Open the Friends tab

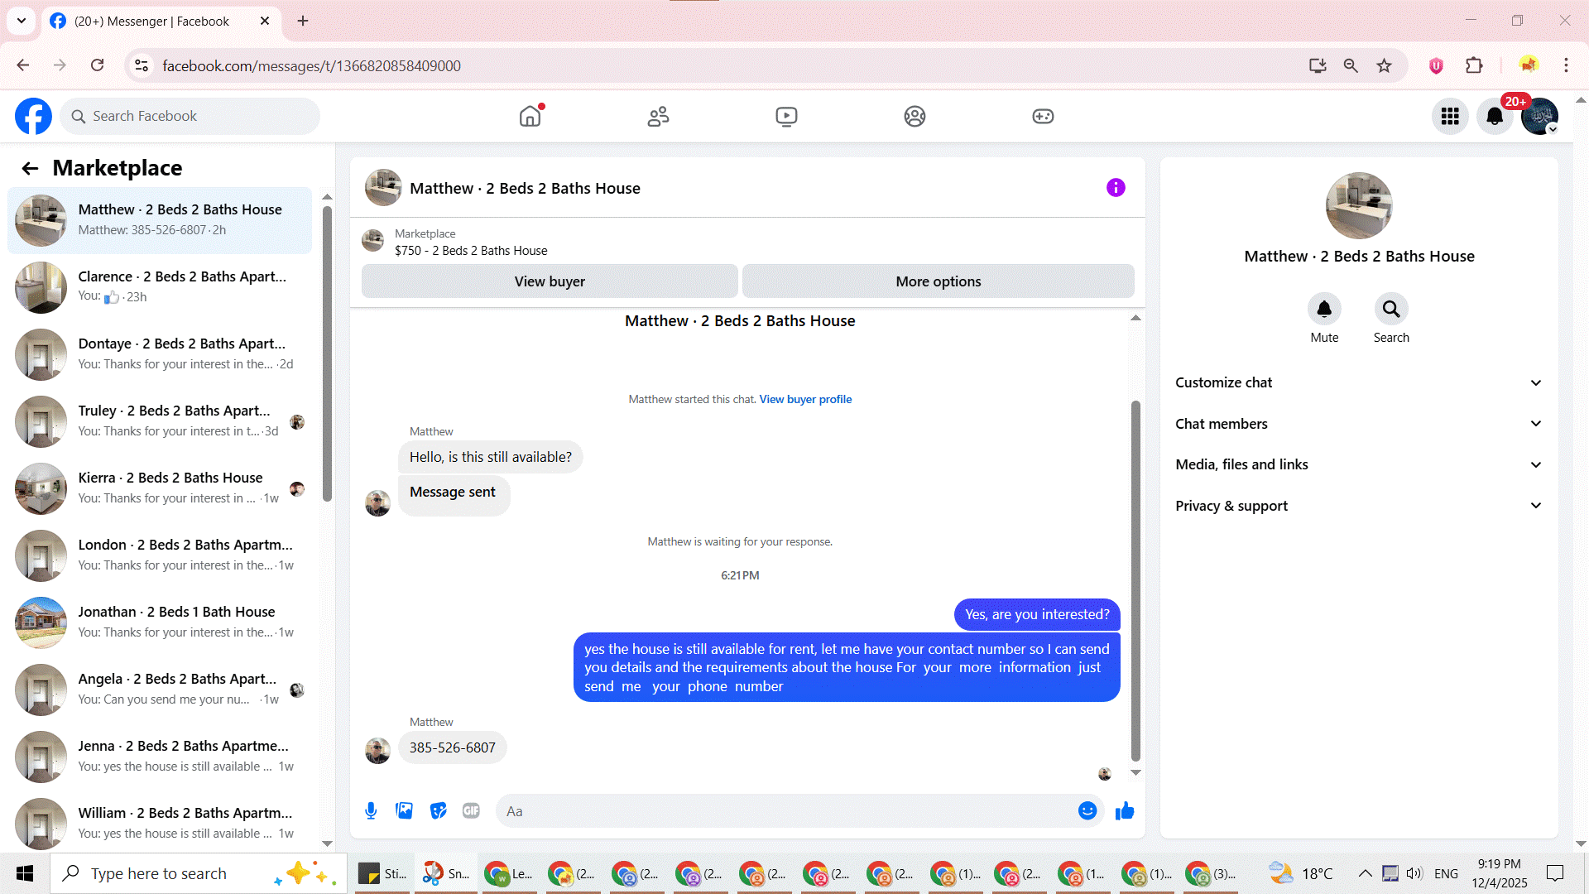click(x=658, y=117)
